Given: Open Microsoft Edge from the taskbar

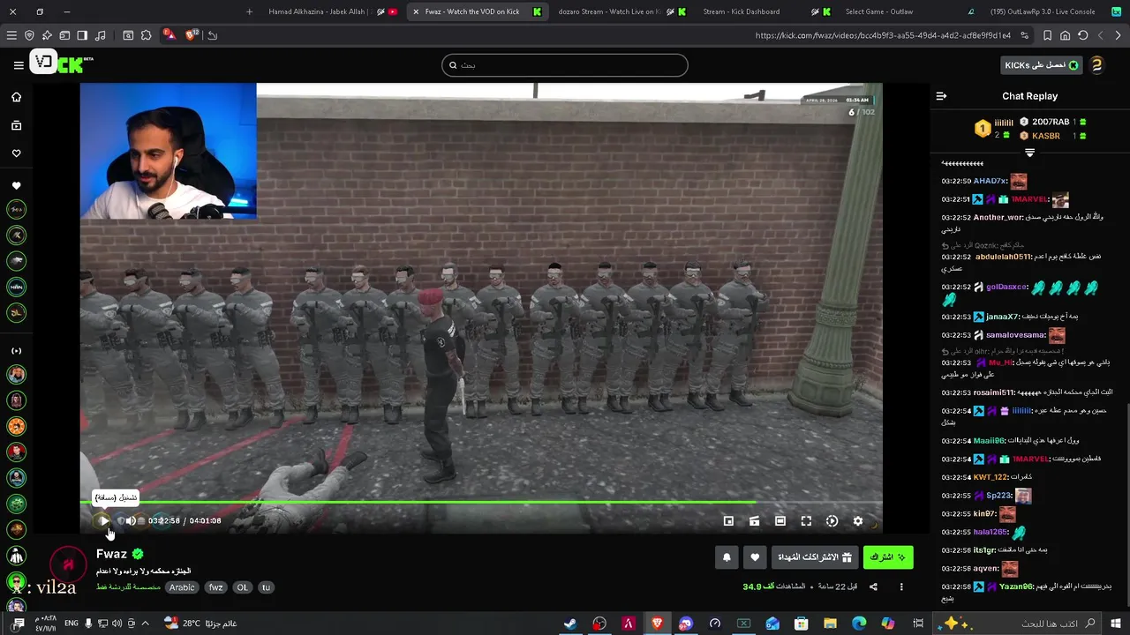Looking at the screenshot, I should 858,624.
